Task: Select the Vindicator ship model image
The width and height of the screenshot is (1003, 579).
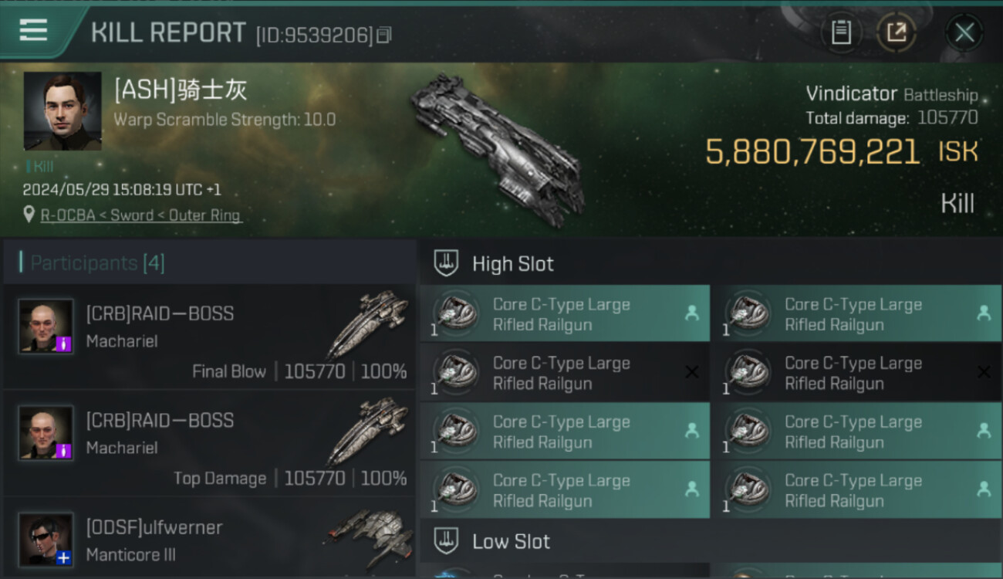Action: [x=498, y=151]
